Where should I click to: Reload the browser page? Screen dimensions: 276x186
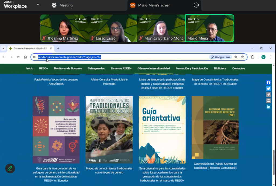point(18,57)
